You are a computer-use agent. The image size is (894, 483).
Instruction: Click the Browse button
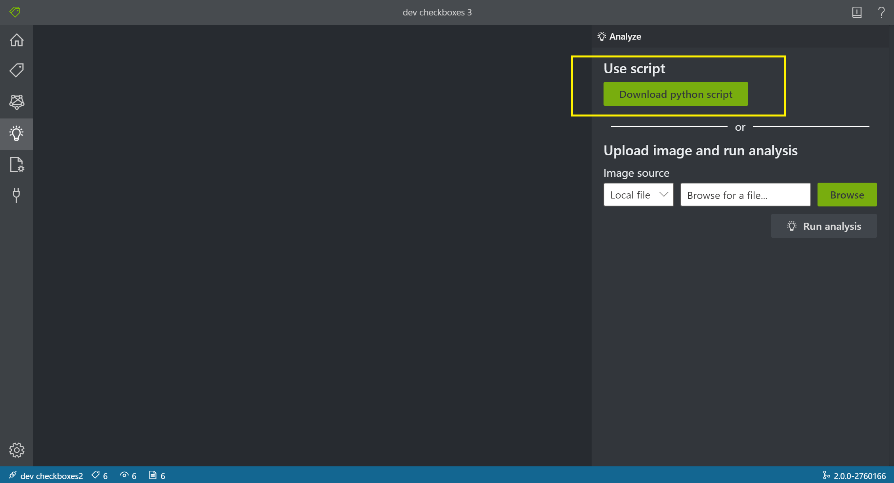coord(847,195)
